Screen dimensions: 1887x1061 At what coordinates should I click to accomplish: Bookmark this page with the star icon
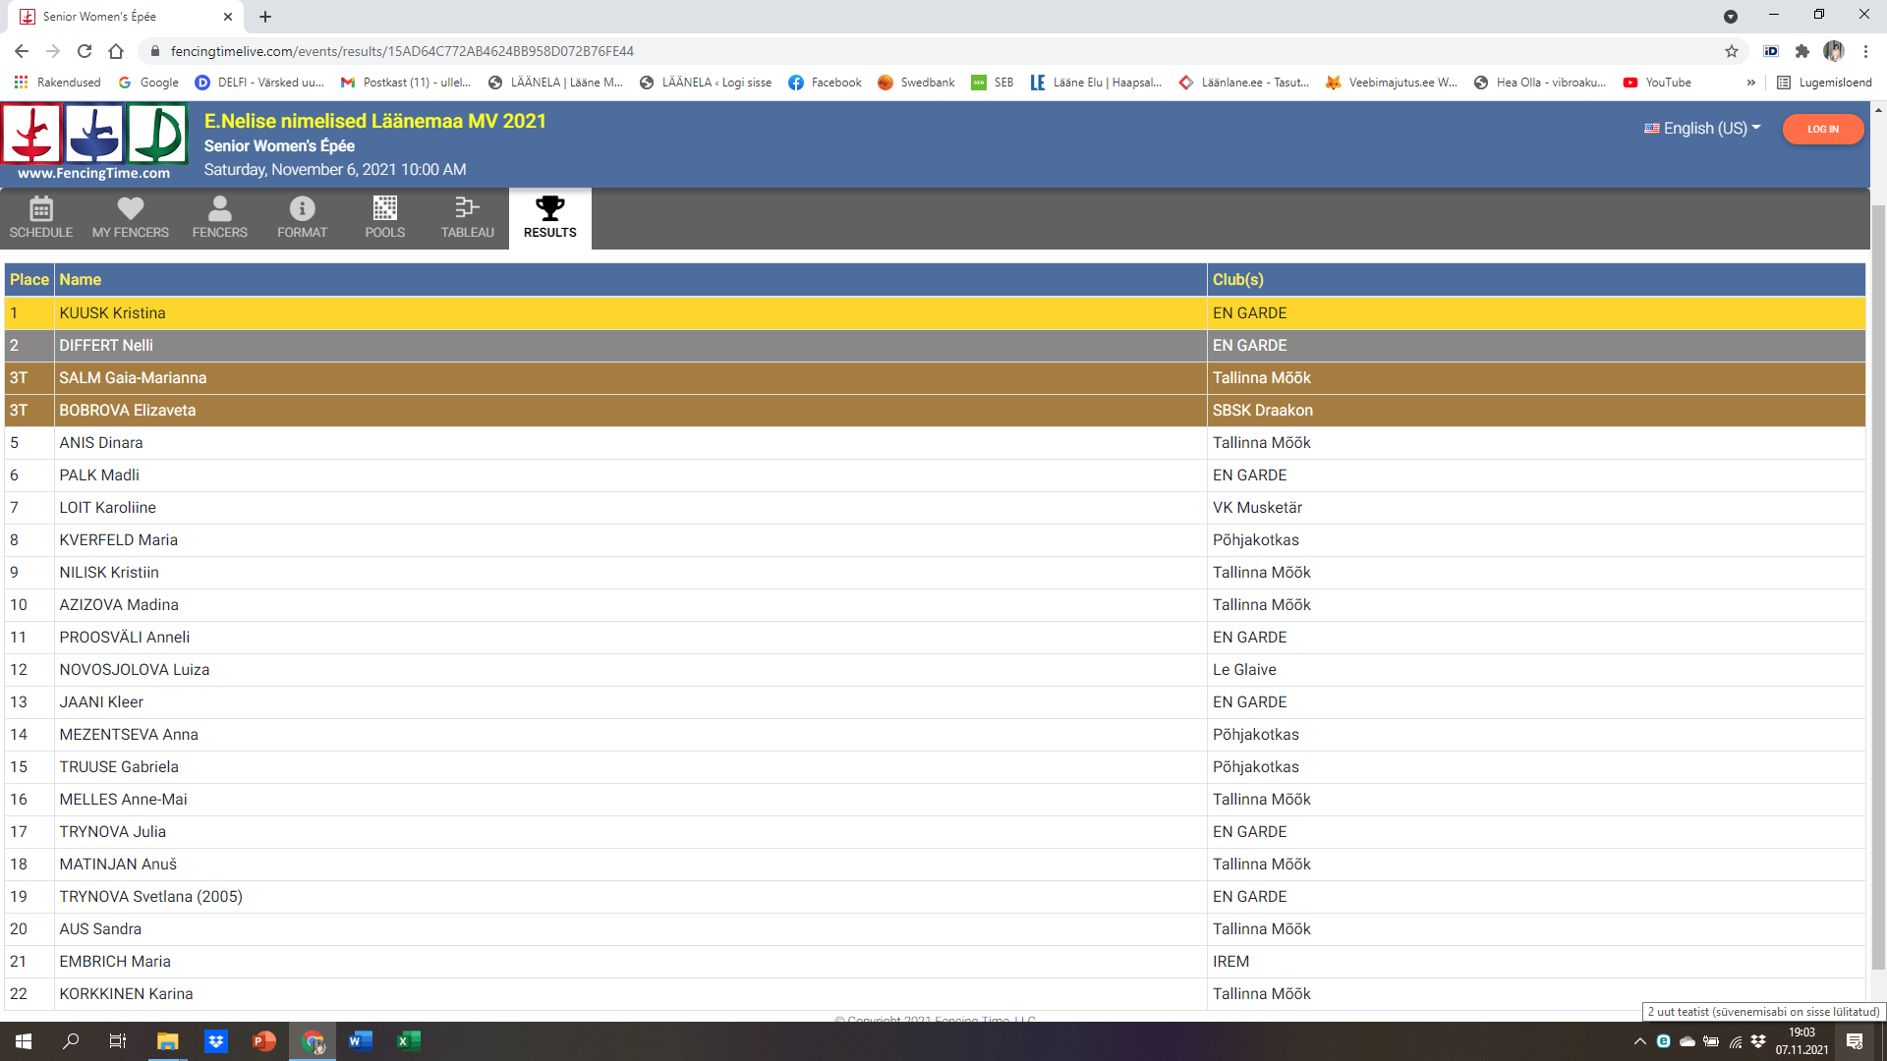[1732, 51]
